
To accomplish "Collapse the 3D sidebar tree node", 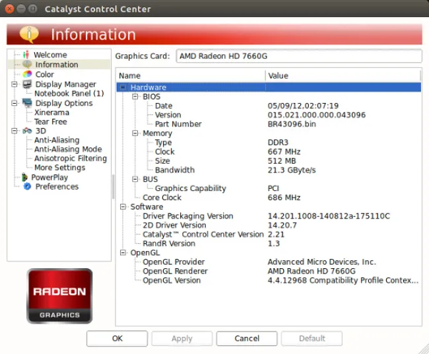I will click(x=15, y=131).
